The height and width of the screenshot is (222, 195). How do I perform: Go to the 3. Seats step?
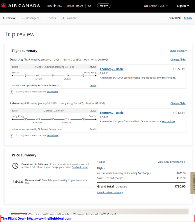[x=51, y=18]
